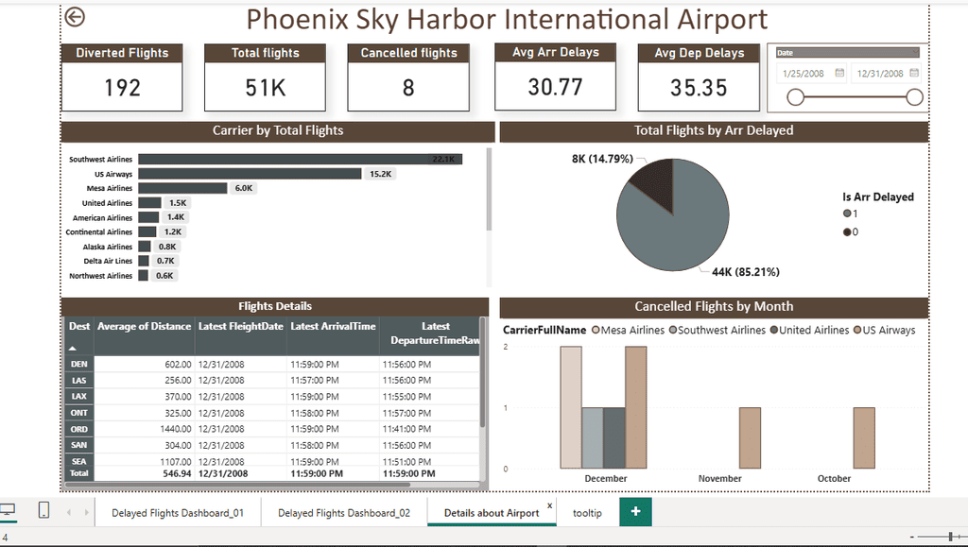Open Delayed Flights Dashboard_01 tab
The height and width of the screenshot is (547, 968).
[x=178, y=512]
